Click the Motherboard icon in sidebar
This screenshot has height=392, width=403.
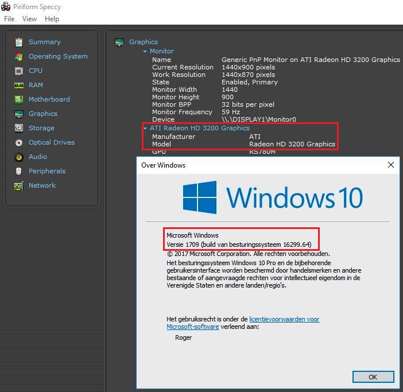point(19,99)
